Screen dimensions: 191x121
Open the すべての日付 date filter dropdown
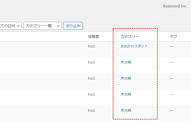[x=10, y=26]
